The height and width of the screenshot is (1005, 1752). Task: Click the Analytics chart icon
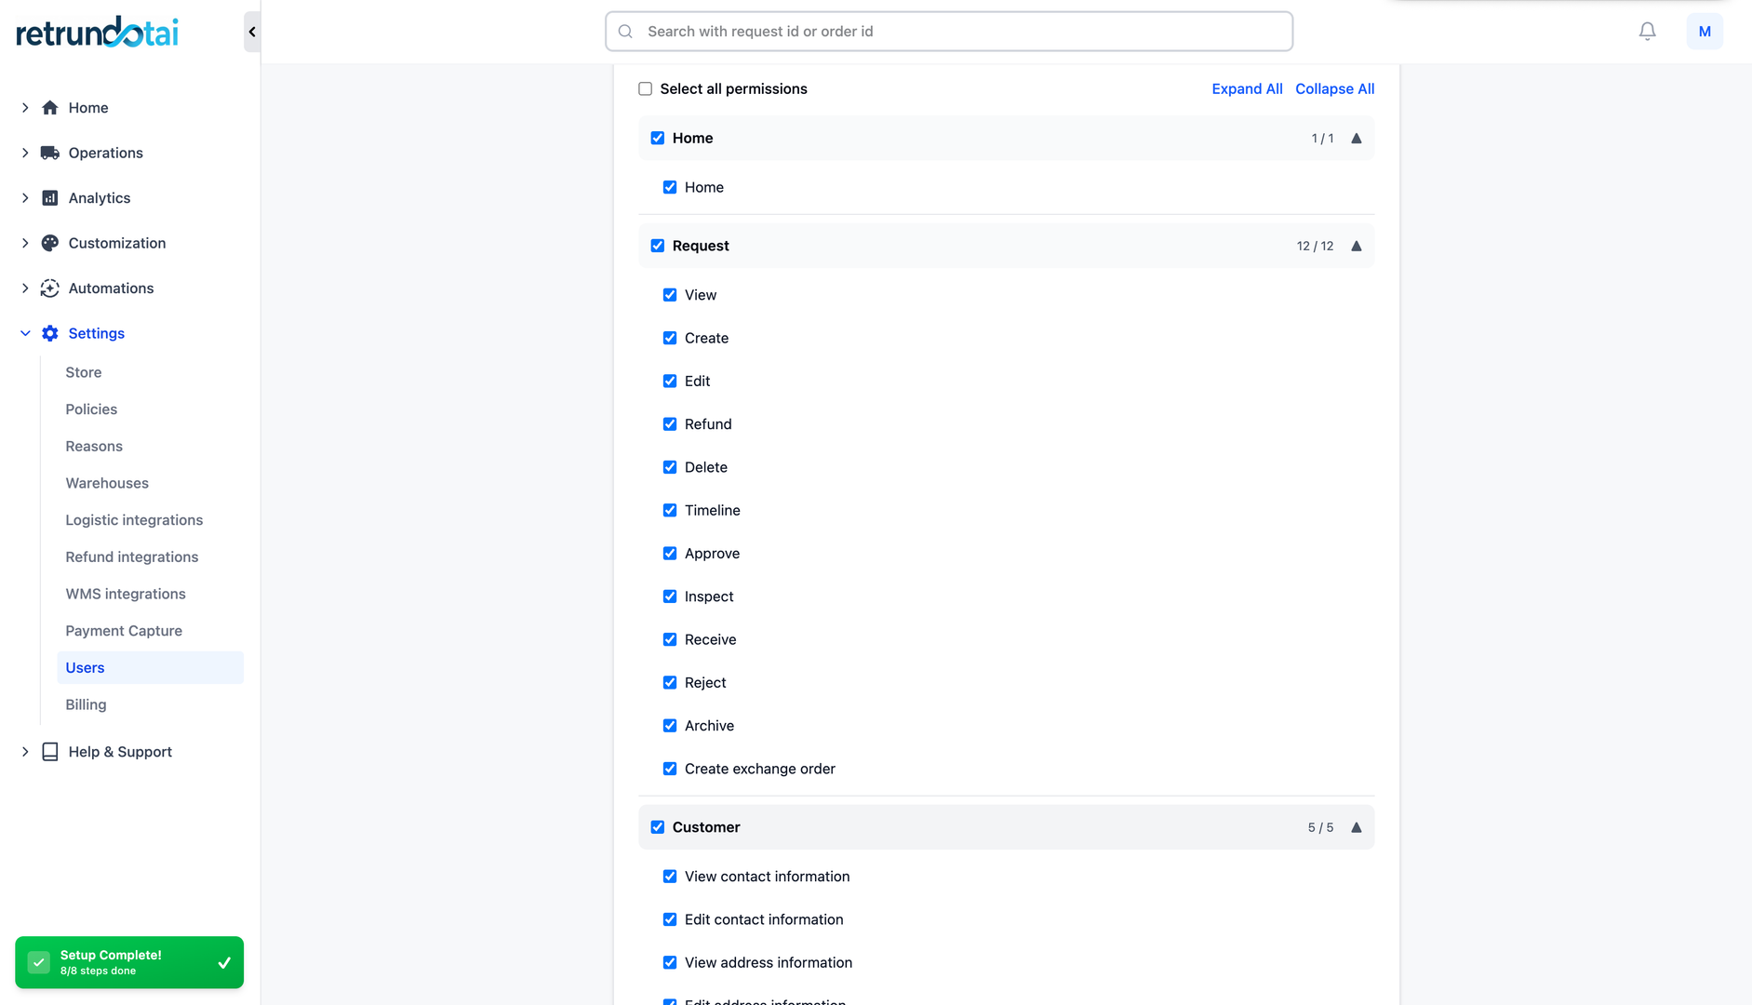(50, 198)
